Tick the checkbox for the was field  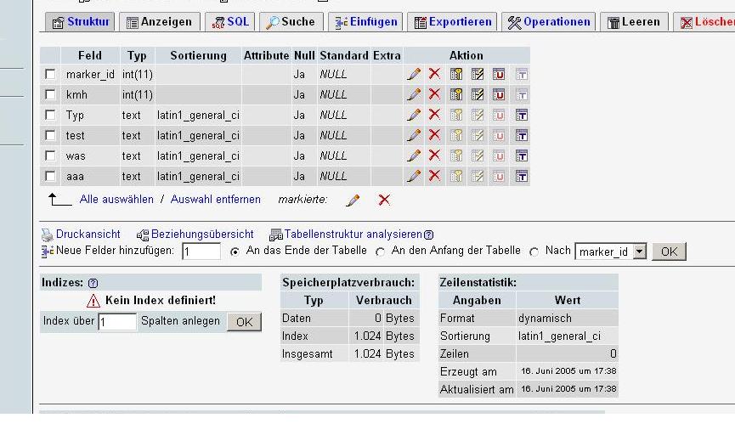(50, 155)
